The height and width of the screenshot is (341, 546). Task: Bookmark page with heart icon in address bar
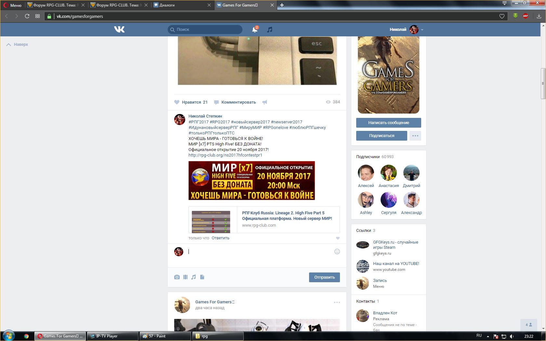click(502, 16)
